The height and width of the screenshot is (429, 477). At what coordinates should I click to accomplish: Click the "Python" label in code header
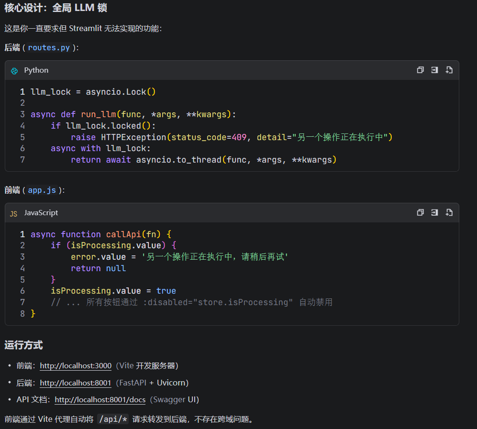[36, 70]
